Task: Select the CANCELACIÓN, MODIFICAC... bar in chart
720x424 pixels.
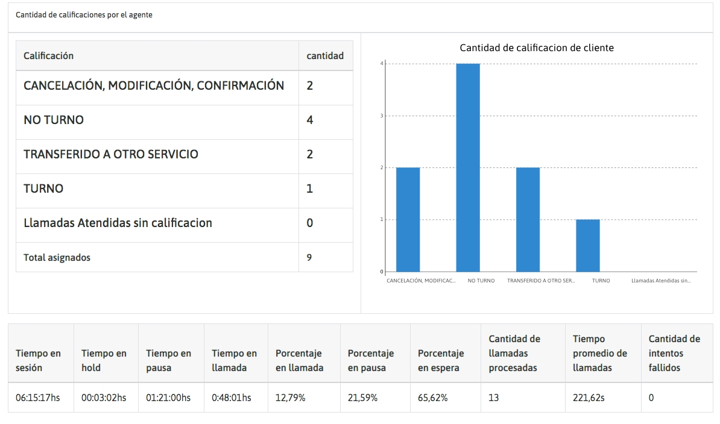Action: point(408,220)
